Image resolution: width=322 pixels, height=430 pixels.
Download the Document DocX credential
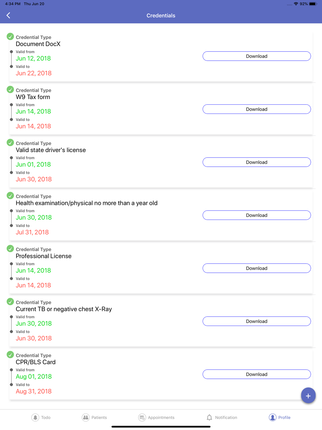257,56
